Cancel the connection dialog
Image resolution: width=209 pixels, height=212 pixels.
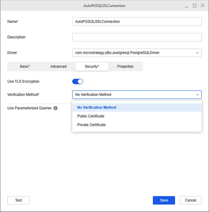[191, 200]
